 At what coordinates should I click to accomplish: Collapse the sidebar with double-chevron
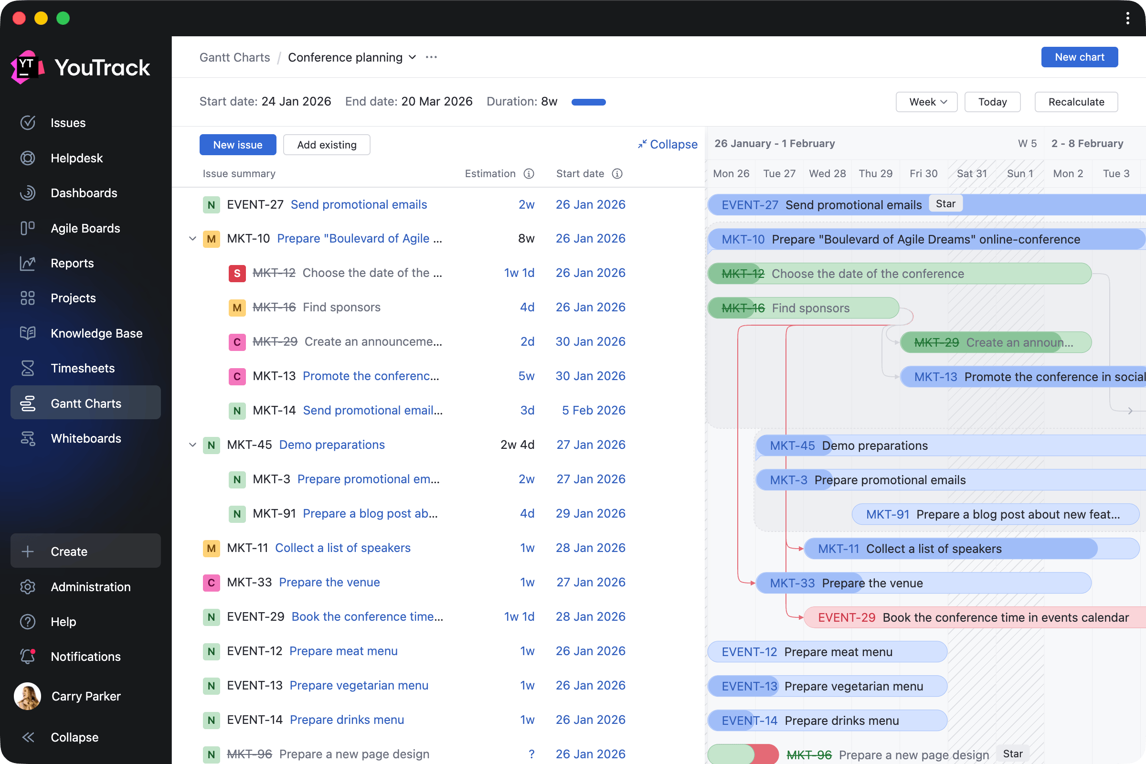28,737
